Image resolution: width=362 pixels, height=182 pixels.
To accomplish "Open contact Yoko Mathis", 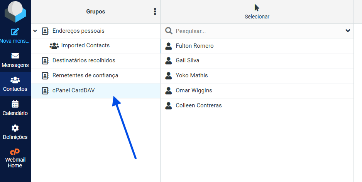I will coord(191,75).
